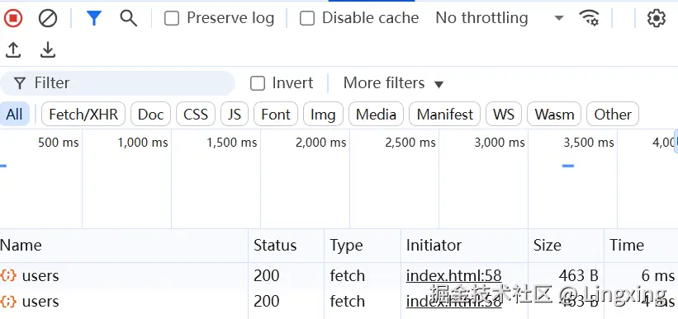
Task: Open network conditions wifi icon
Action: tap(589, 18)
